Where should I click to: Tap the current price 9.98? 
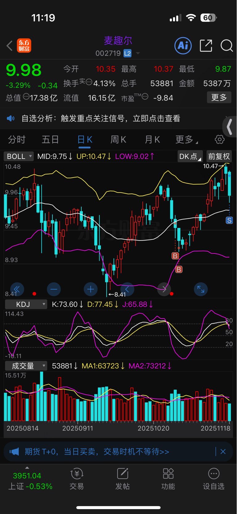pos(24,70)
